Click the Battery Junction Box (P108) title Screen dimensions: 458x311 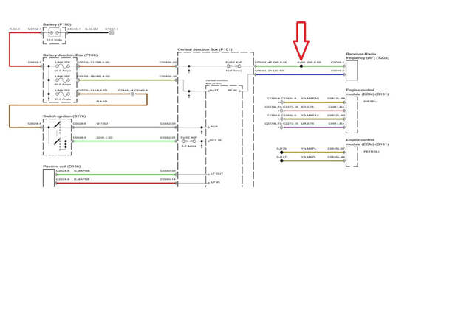click(70, 55)
